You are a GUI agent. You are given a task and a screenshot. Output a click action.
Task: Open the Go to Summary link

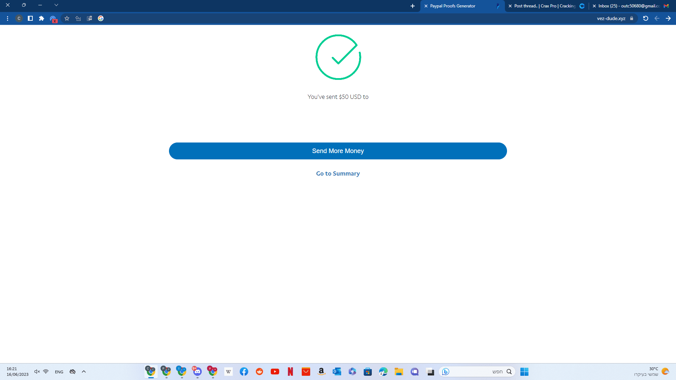click(x=338, y=173)
